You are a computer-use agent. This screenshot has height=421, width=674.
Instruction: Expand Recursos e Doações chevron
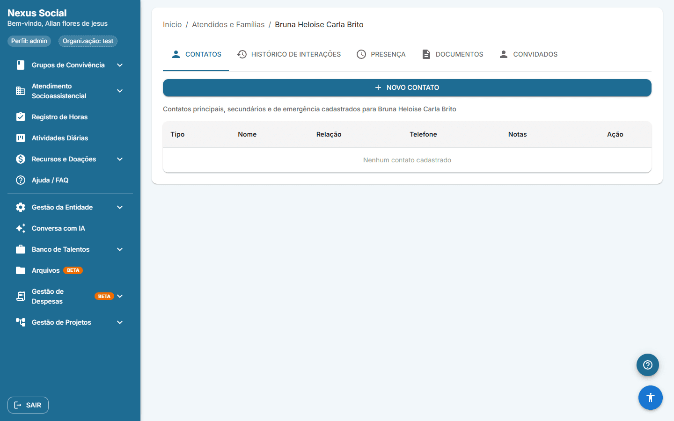coord(120,159)
